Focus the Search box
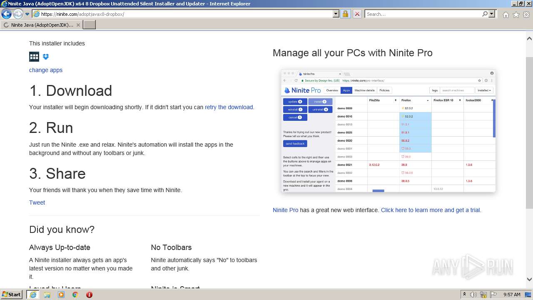 tap(423, 14)
